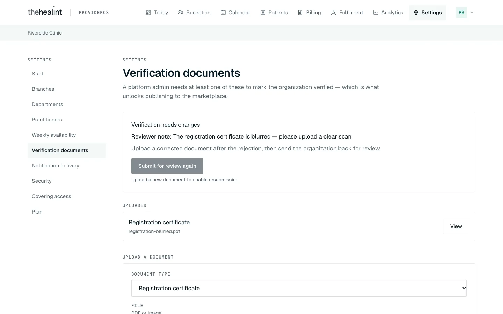
Task: Open the Today tab
Action: (157, 13)
